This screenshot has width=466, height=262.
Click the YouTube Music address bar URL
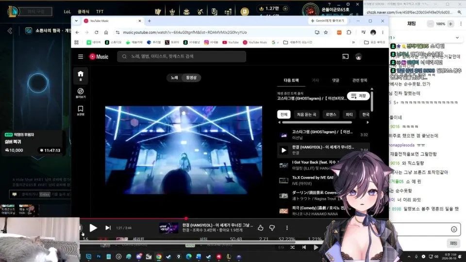pyautogui.click(x=185, y=33)
